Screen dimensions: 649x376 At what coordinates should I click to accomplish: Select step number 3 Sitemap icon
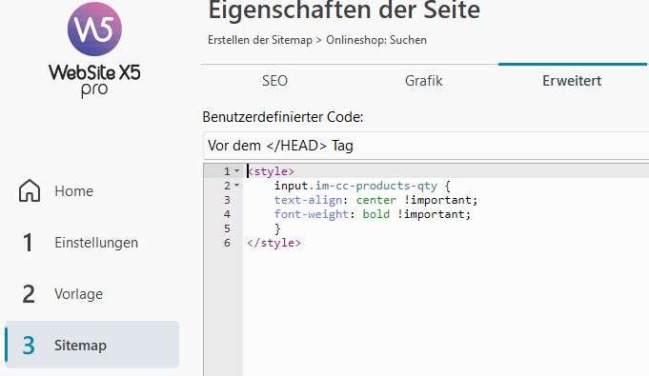[29, 346]
